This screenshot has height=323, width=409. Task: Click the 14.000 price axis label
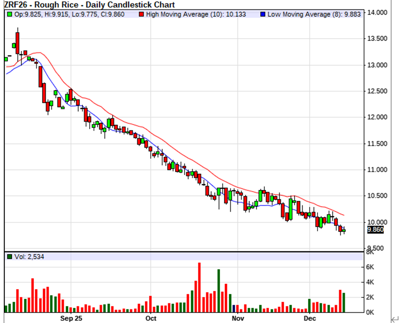[377, 13]
